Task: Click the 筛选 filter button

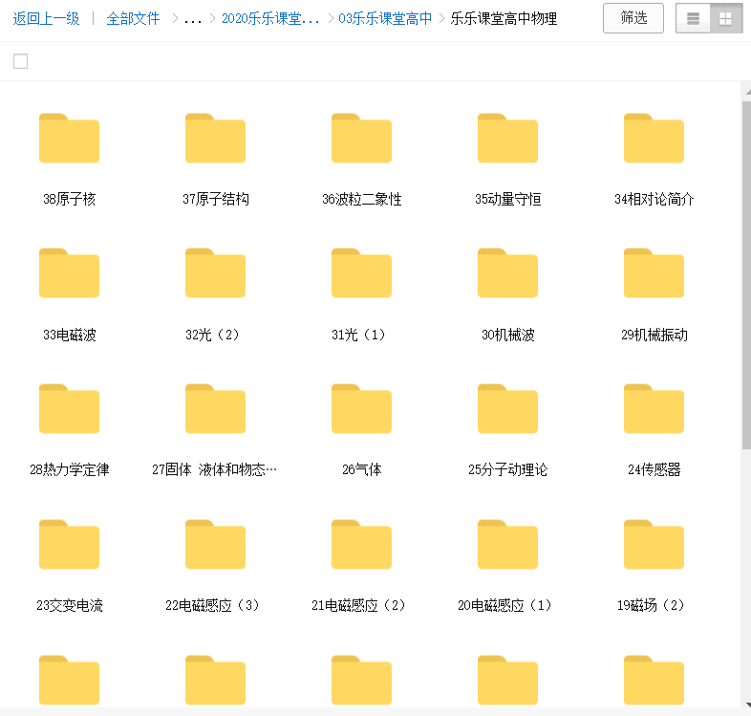Action: click(x=633, y=18)
